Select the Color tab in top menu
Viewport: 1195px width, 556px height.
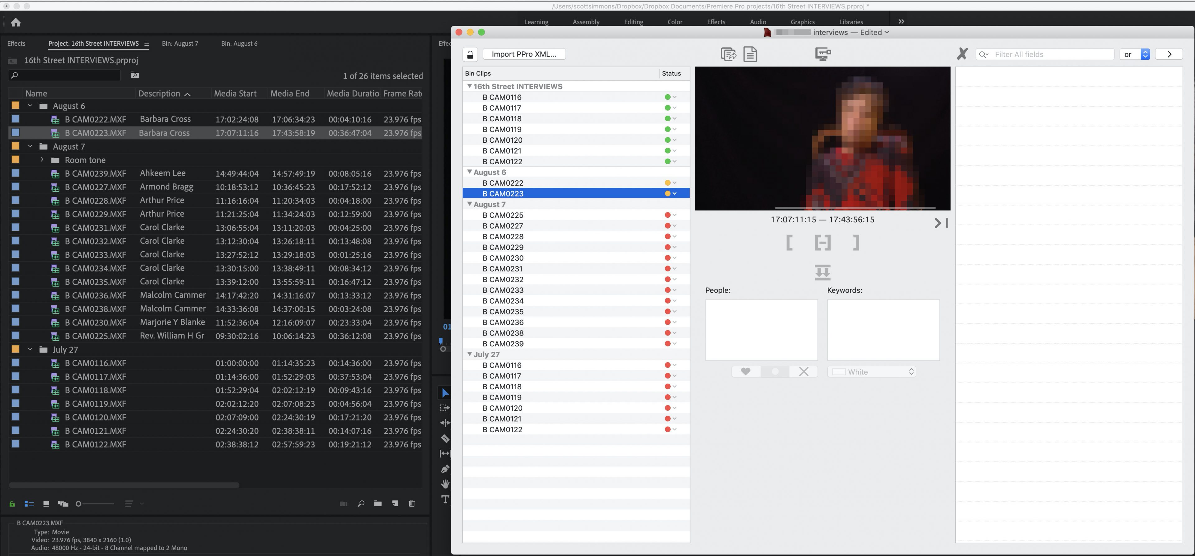(674, 21)
